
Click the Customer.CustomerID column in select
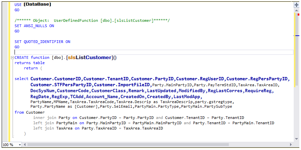point(56,79)
